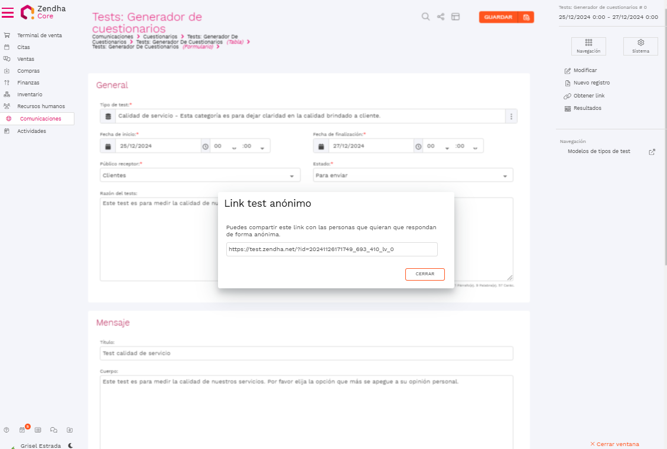Image resolution: width=667 pixels, height=449 pixels.
Task: Click the Guardar button
Action: click(498, 17)
